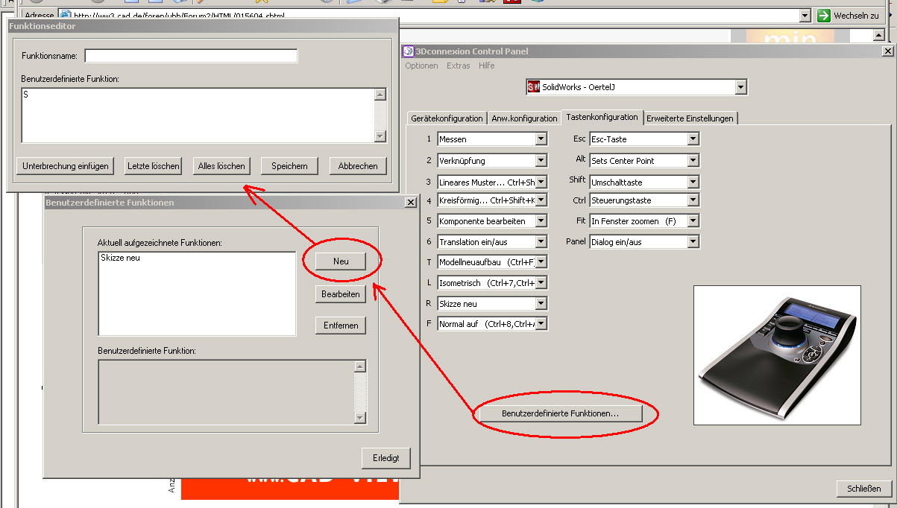Click the Erledigt button
Viewport: 897px width, 508px height.
[x=385, y=457]
